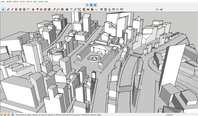Activate the Push/Pull tool
198x116 pixels.
tap(33, 9)
